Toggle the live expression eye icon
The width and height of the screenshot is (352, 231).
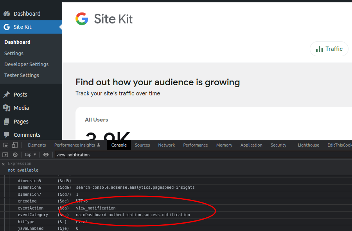coord(46,155)
